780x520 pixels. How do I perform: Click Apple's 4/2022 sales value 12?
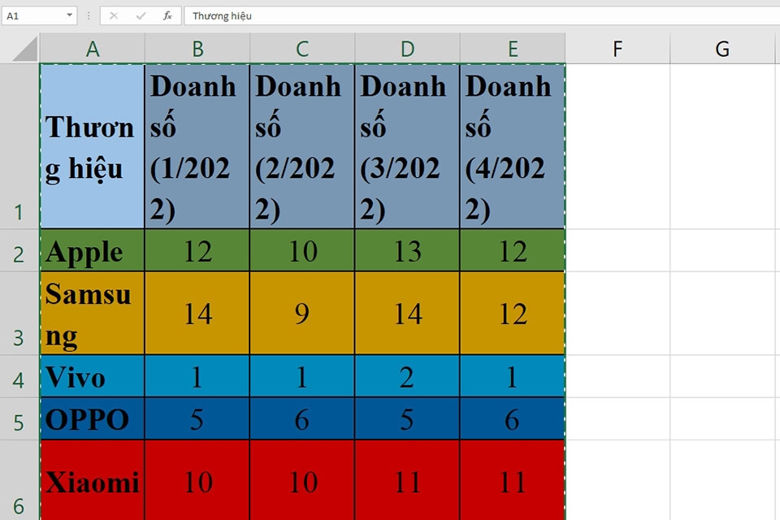coord(513,250)
